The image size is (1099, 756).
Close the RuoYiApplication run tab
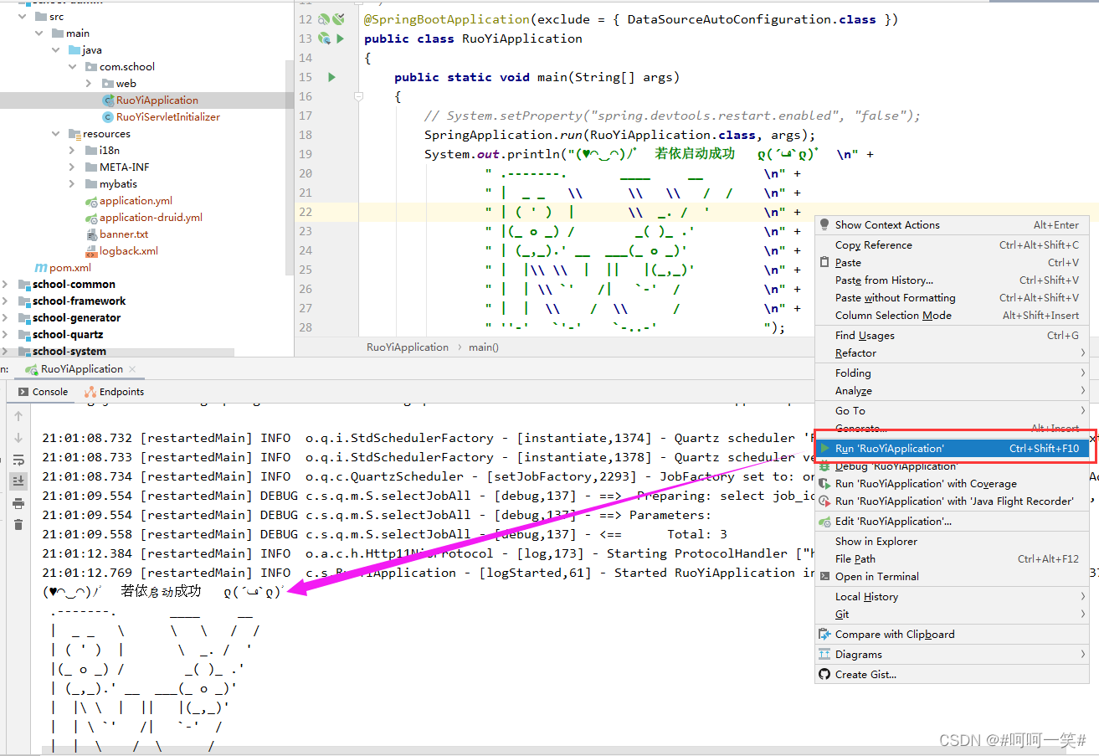[x=132, y=369]
